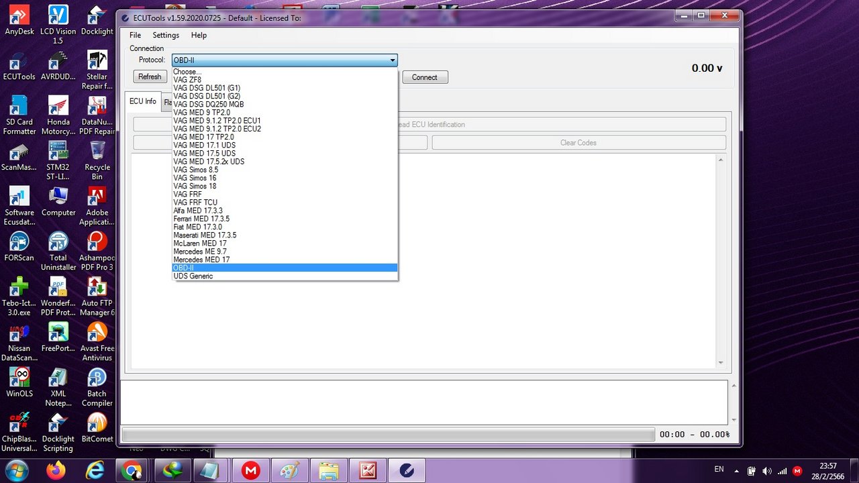Select Maserati MED 17.3.5 protocol

tap(285, 235)
